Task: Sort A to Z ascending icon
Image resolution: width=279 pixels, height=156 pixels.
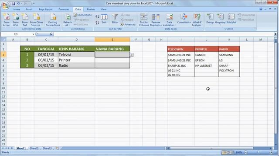Action: 97,17
